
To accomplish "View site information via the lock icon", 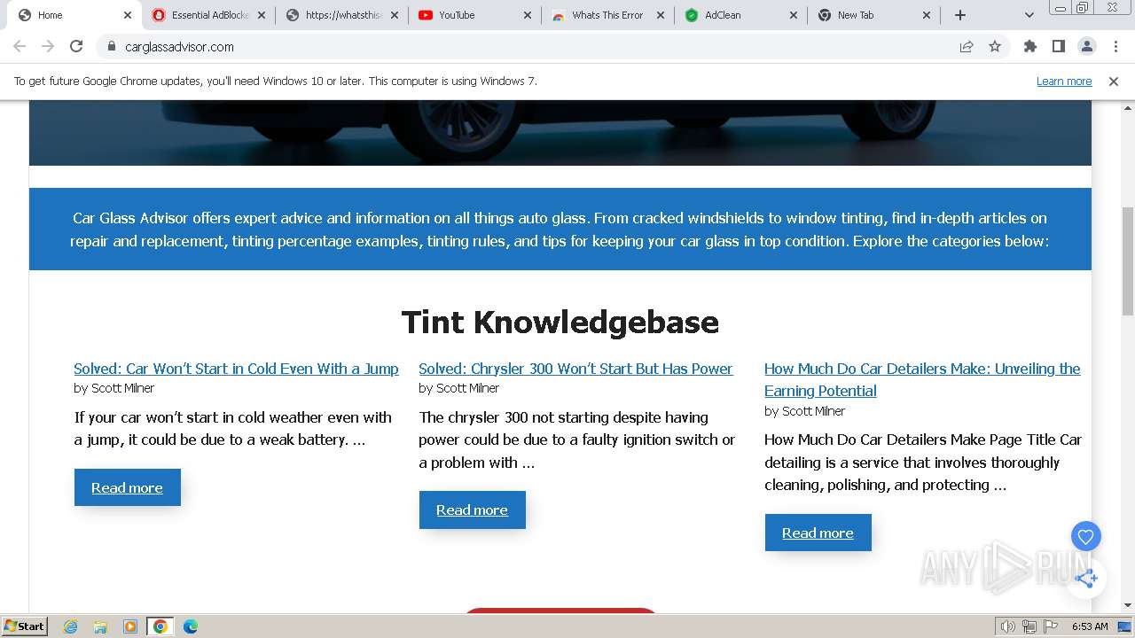I will (112, 47).
